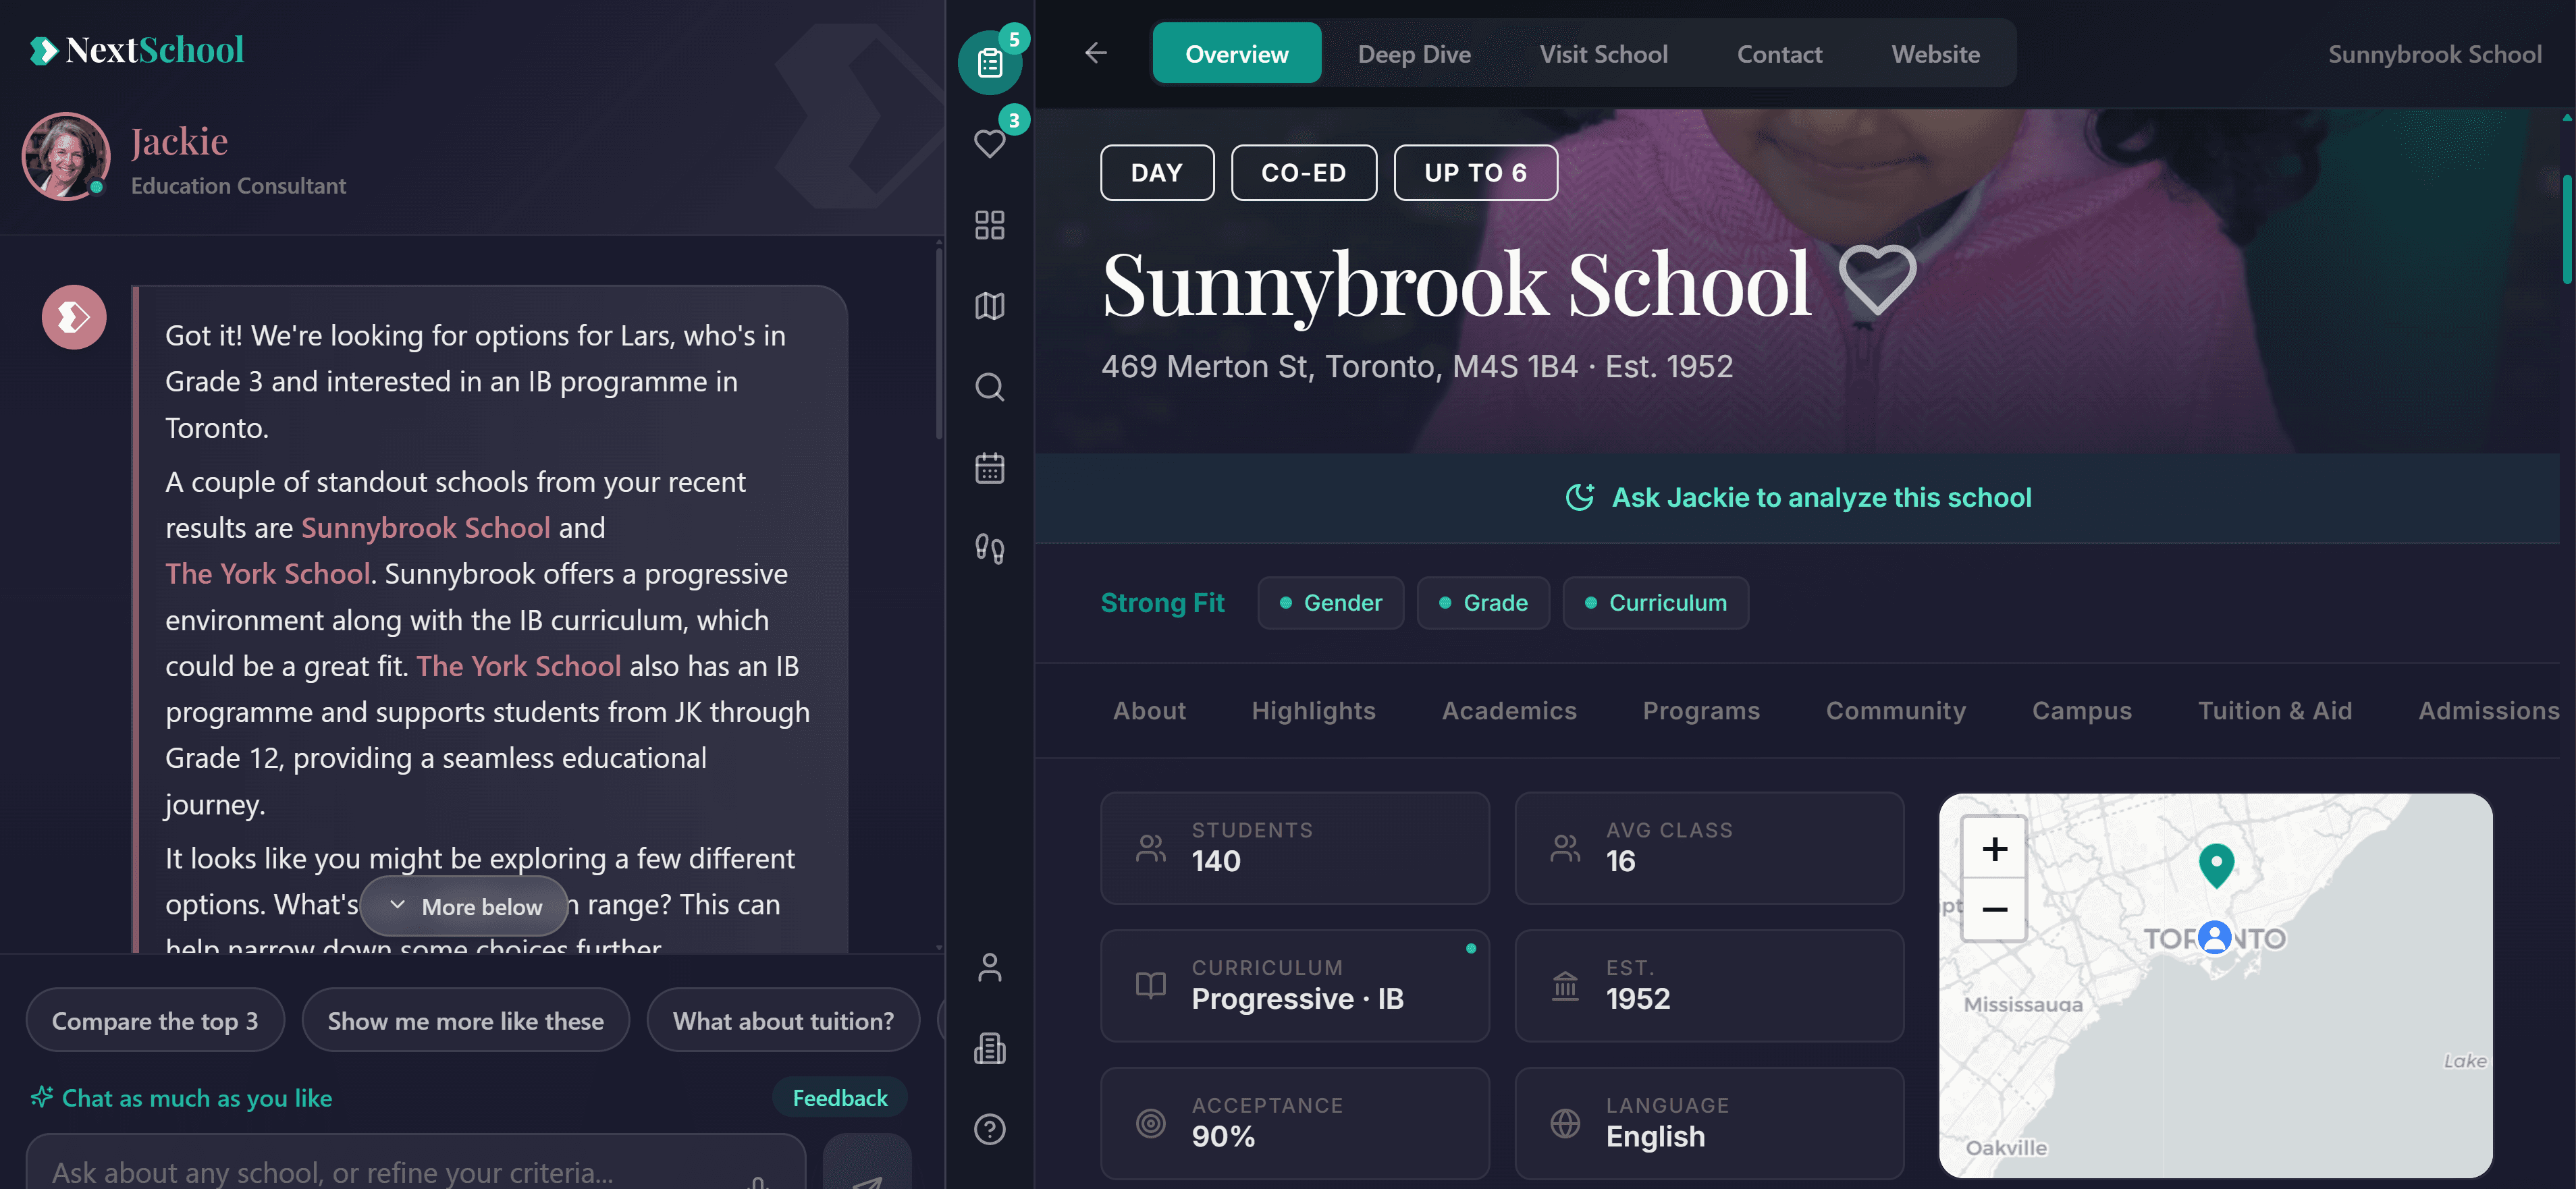This screenshot has height=1189, width=2576.
Task: Open the user profile icon in sidebar
Action: (x=989, y=967)
